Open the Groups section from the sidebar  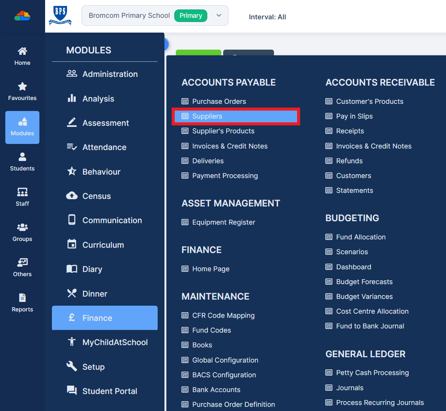point(22,232)
